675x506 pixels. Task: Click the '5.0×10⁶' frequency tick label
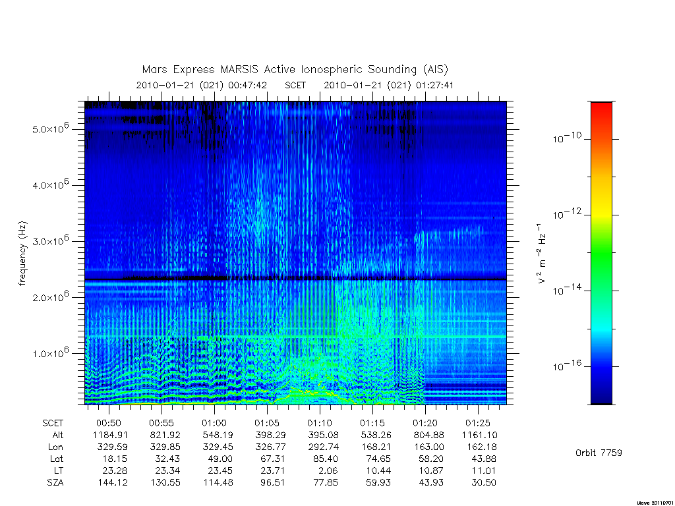click(50, 128)
